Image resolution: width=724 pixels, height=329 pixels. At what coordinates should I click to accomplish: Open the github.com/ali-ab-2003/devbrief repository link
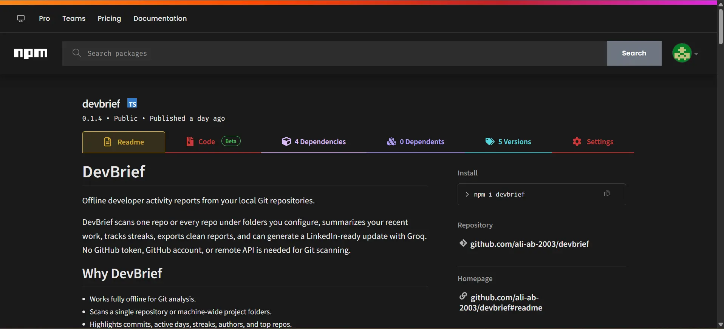point(529,244)
